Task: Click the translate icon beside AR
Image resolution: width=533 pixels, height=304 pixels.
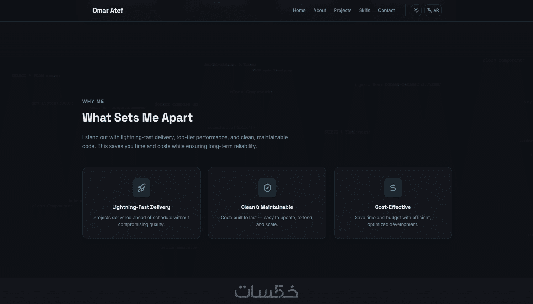Action: point(430,10)
